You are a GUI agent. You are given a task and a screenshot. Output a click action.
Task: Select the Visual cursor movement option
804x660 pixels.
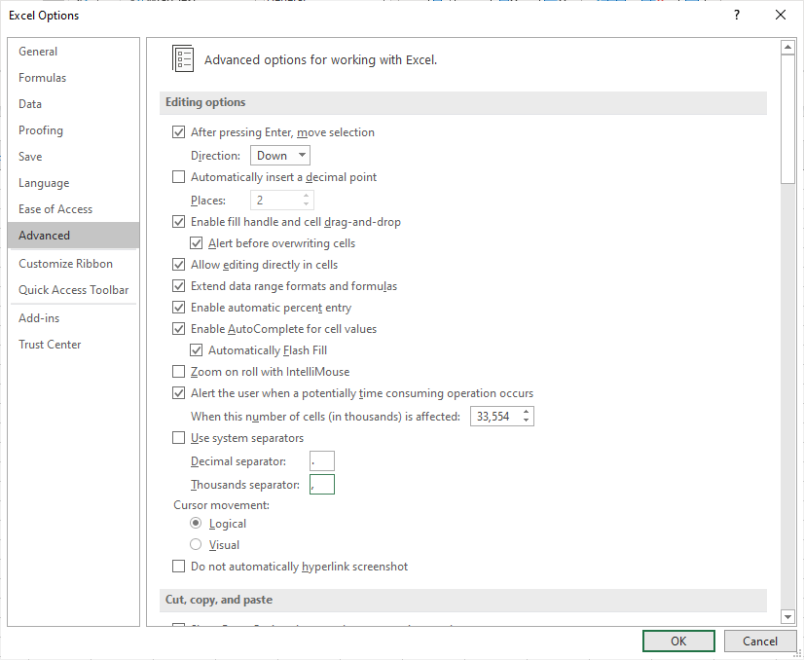tap(195, 544)
